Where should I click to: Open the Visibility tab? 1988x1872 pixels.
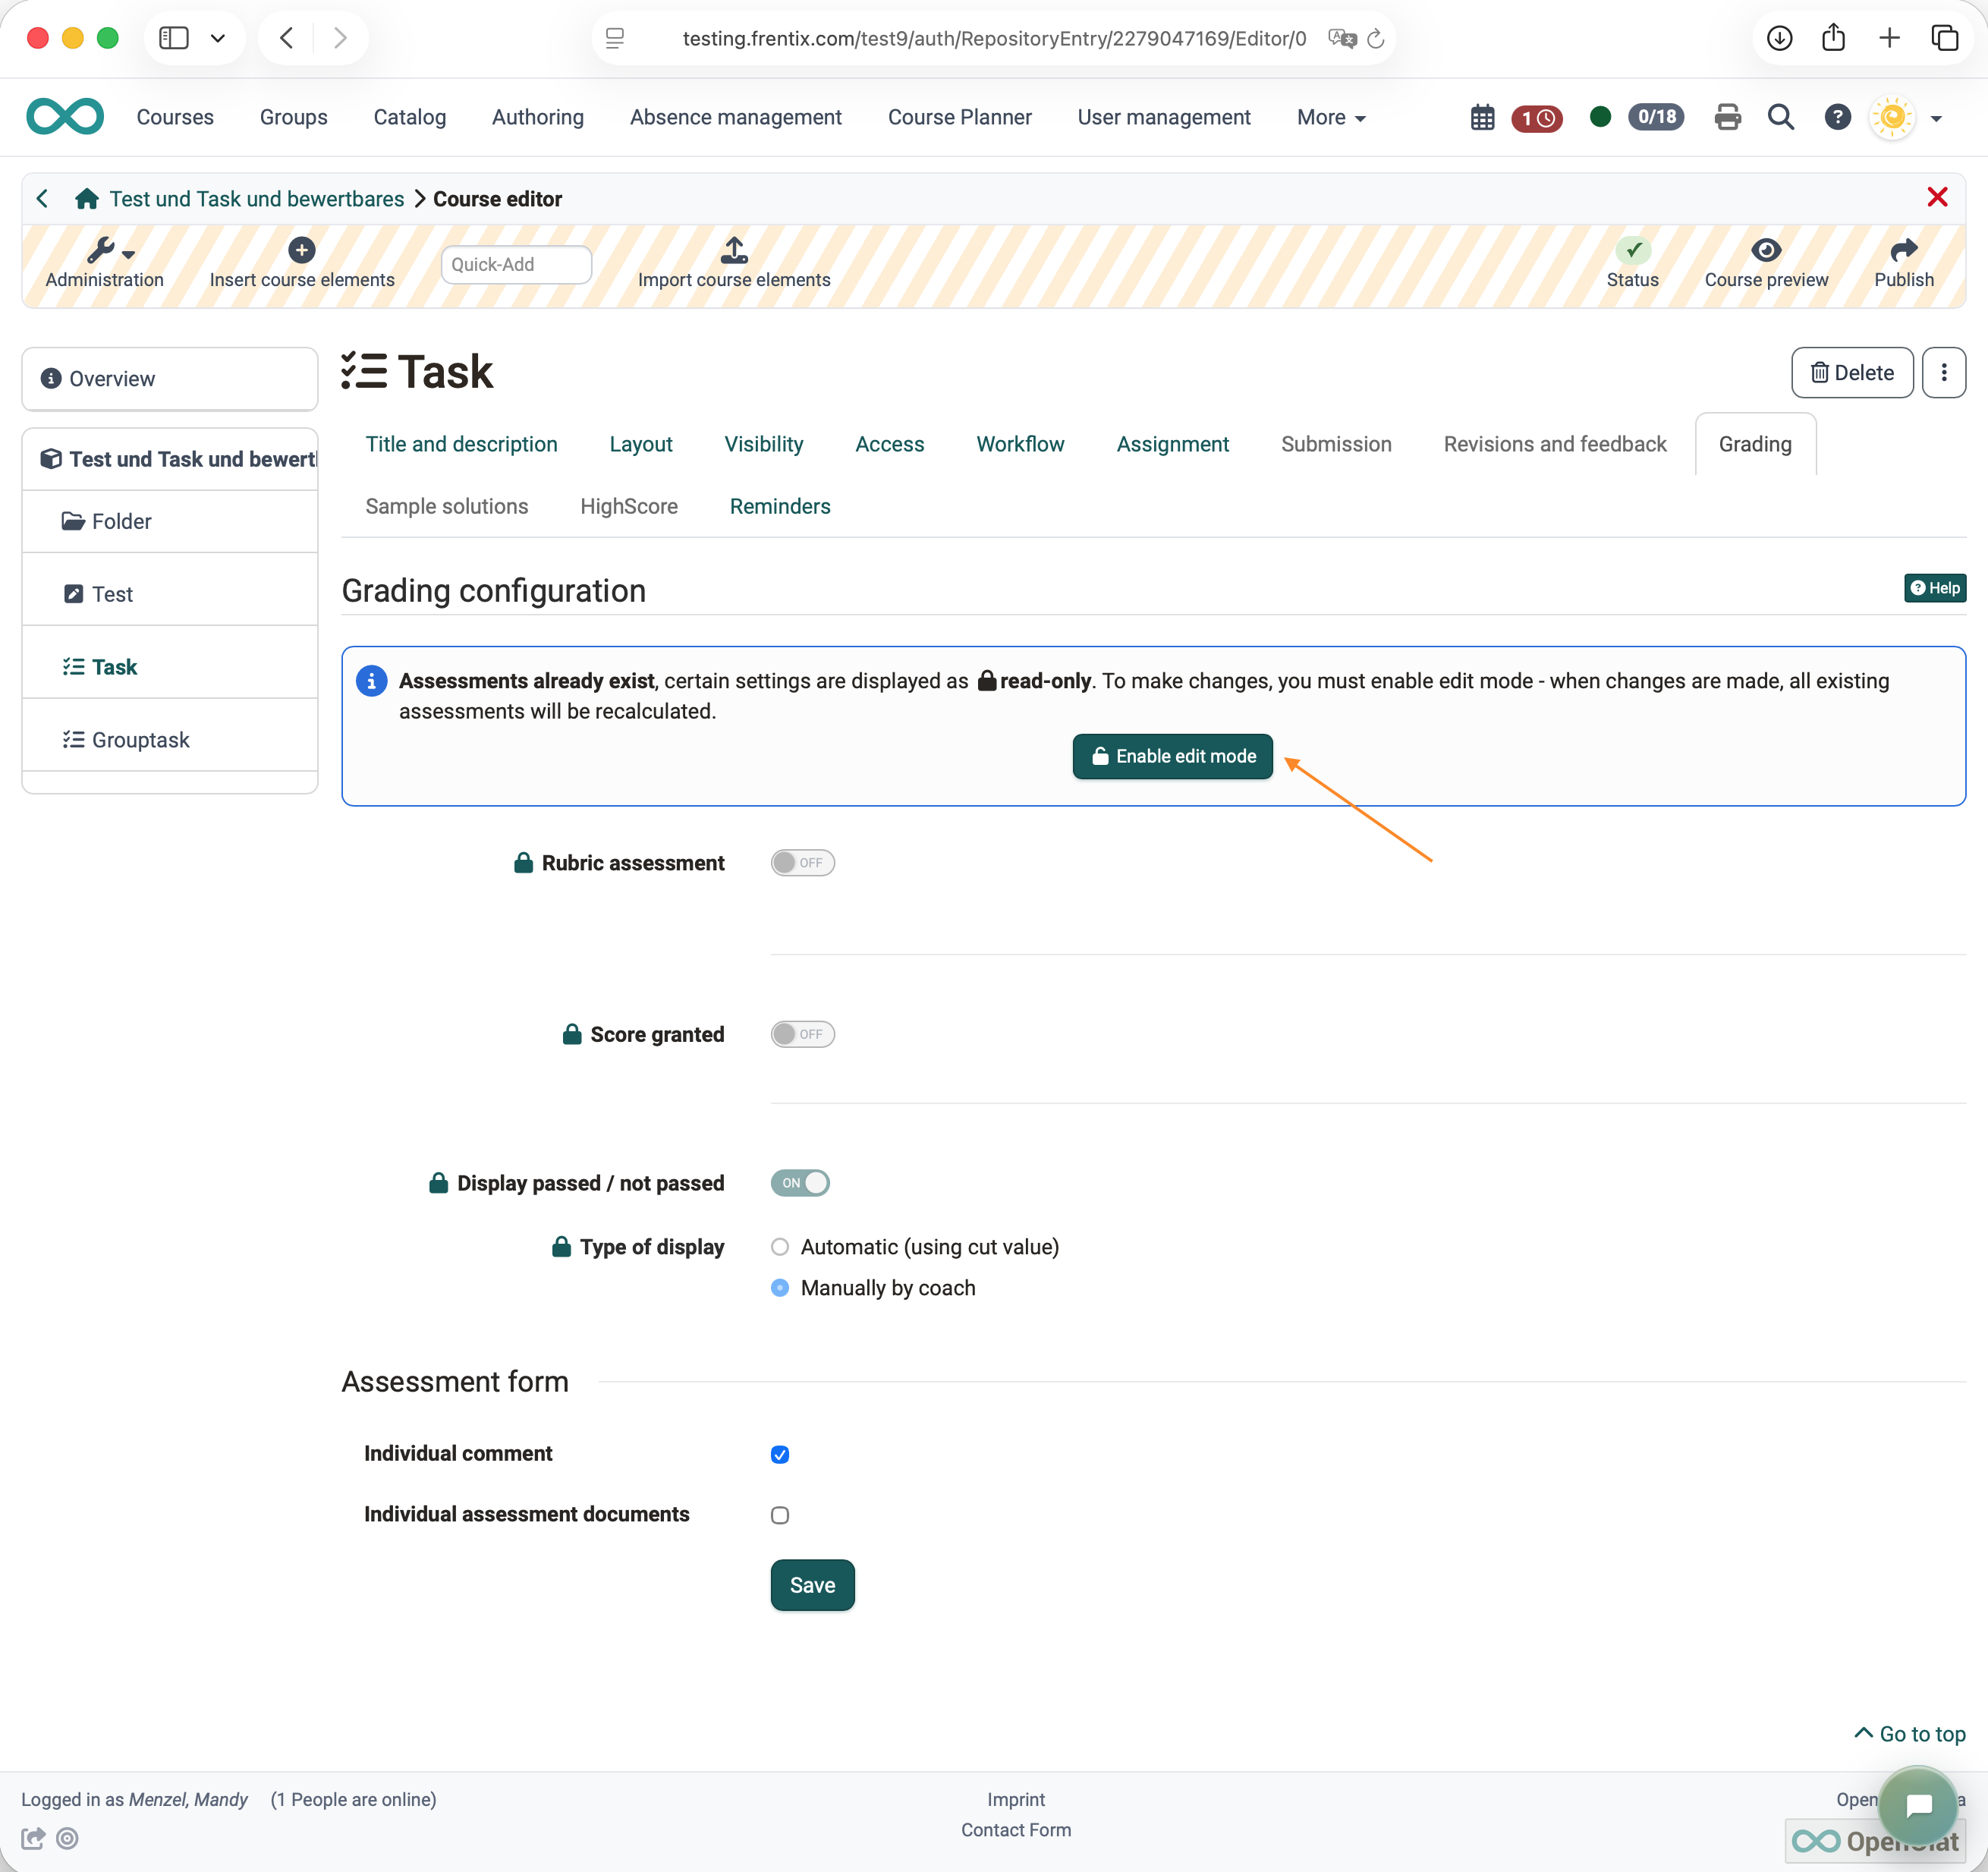[x=763, y=445]
